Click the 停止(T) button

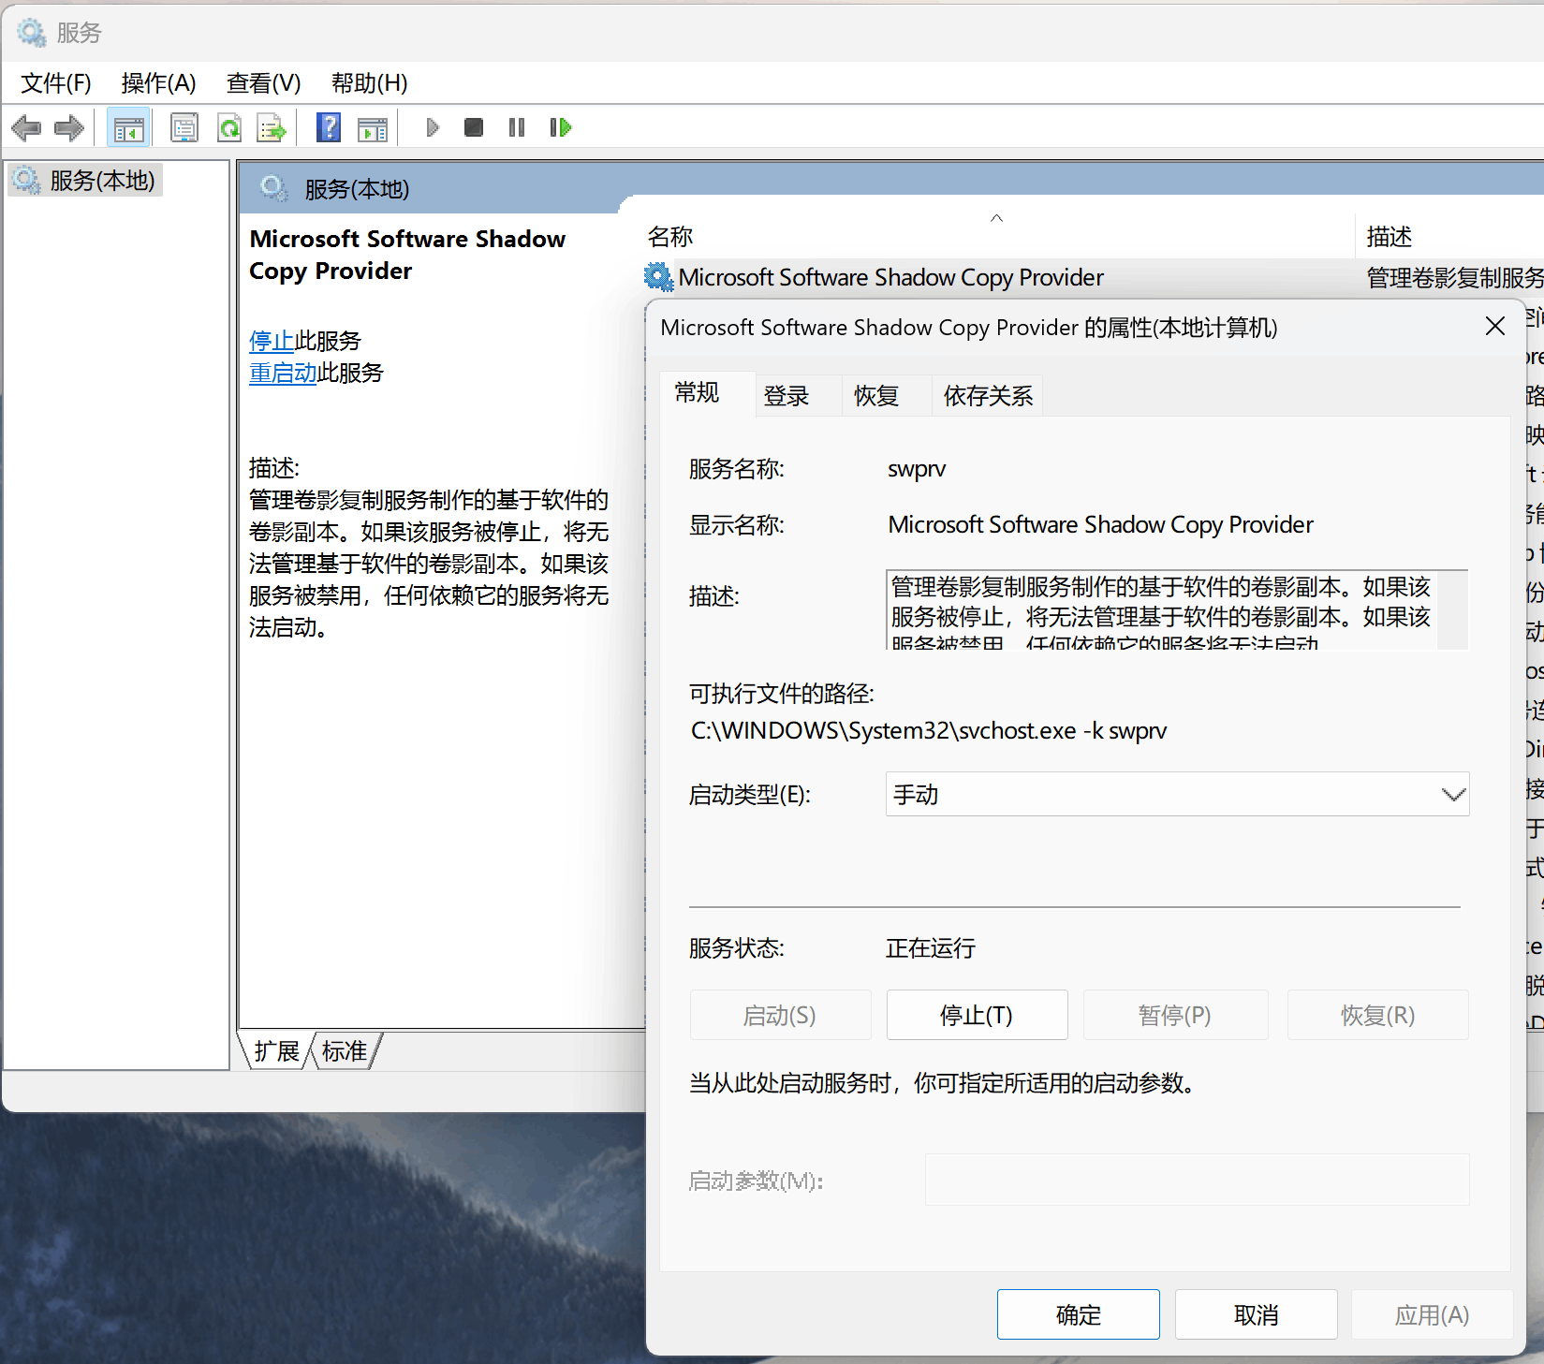[977, 1015]
